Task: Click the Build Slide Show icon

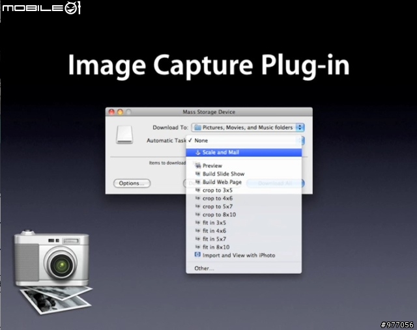Action: coord(197,174)
